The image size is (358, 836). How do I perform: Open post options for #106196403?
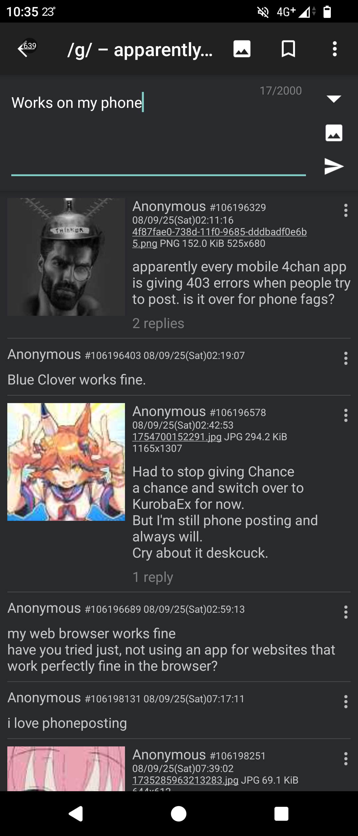pos(346,358)
